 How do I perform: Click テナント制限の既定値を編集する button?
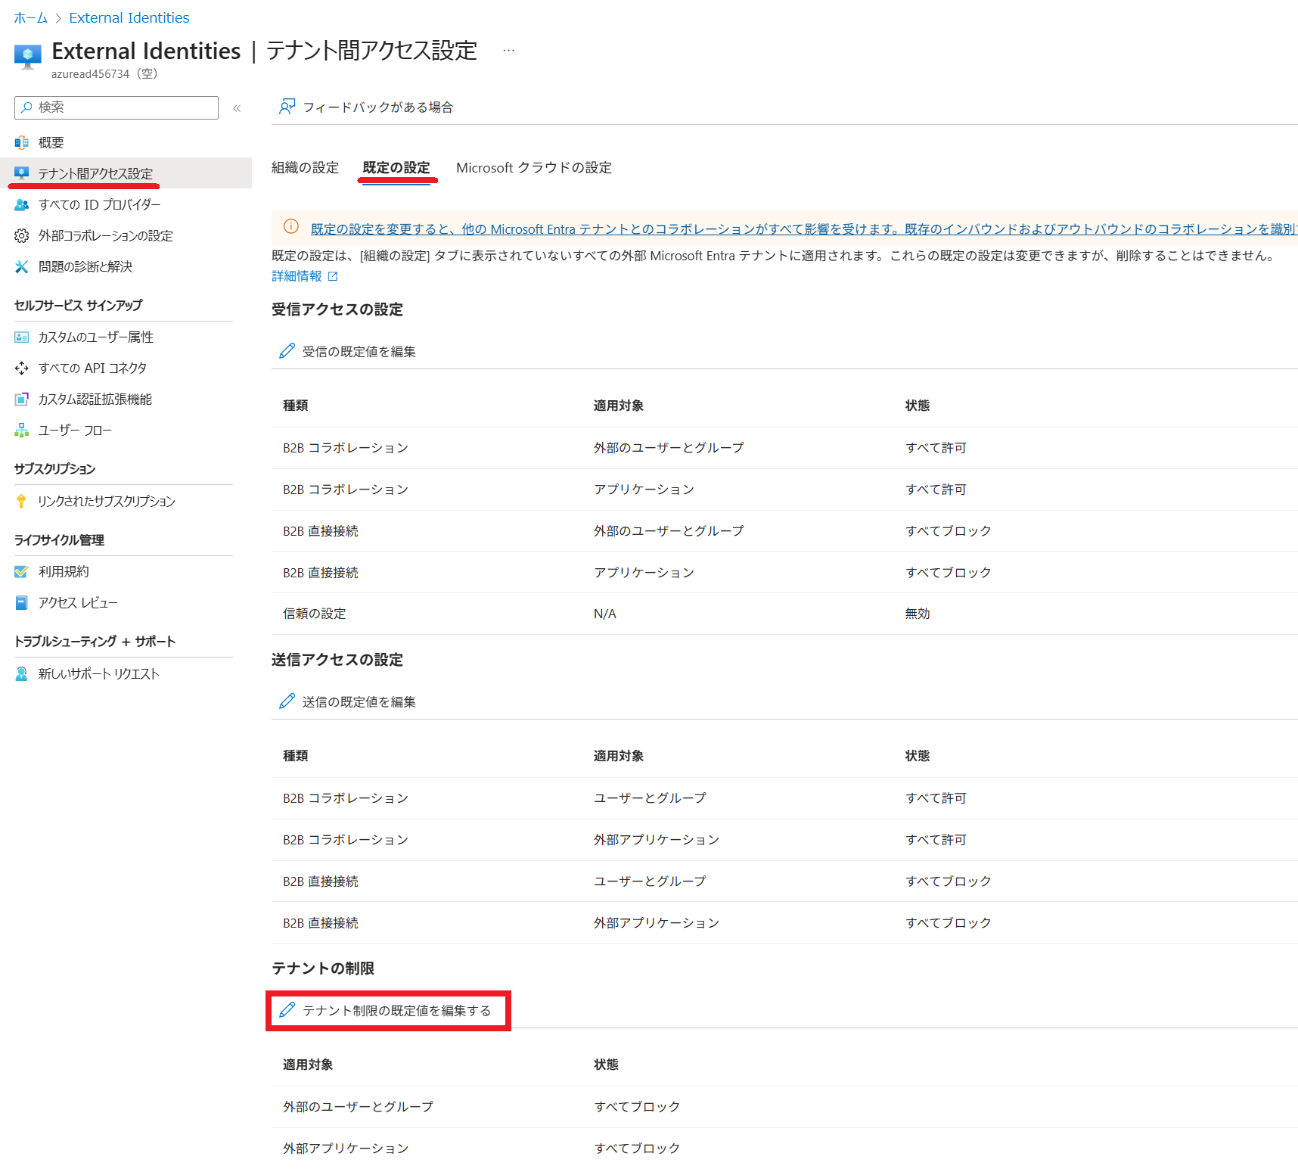386,1010
